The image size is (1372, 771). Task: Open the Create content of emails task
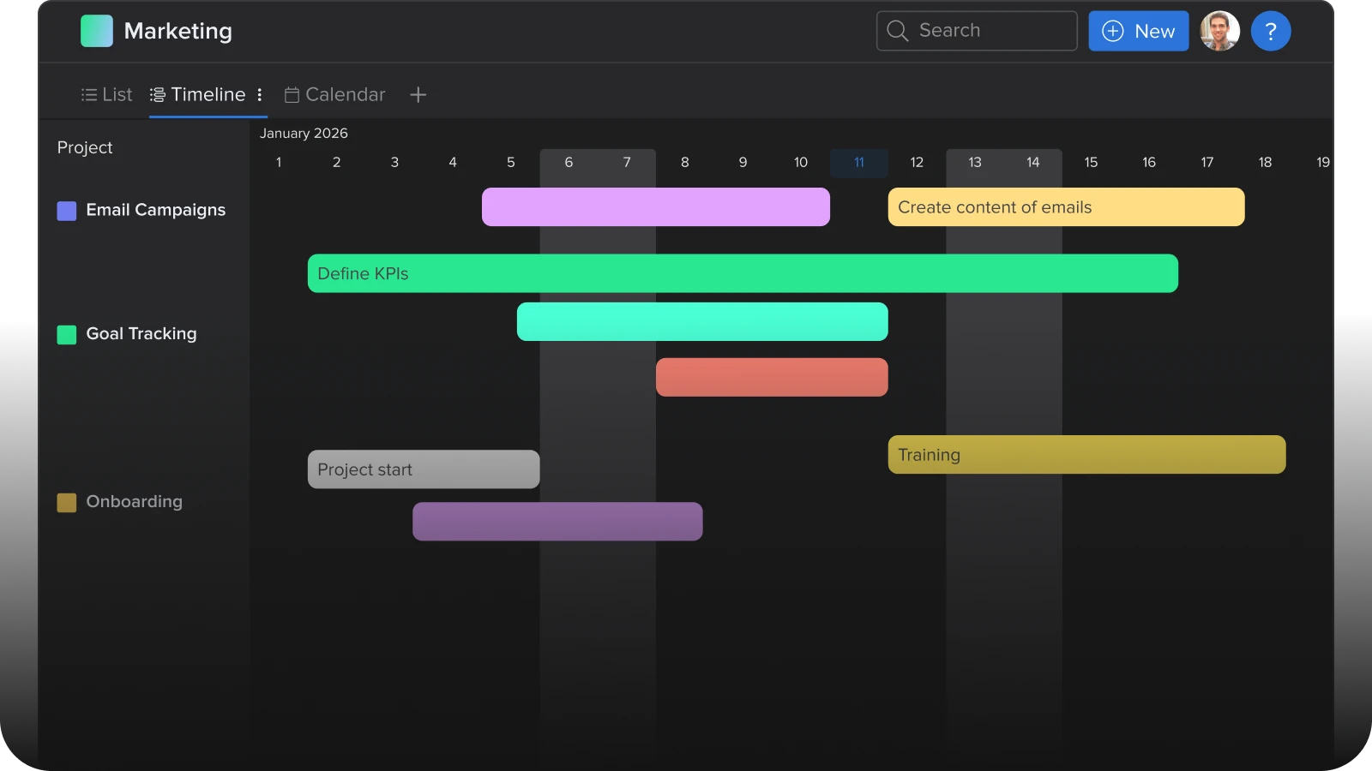(x=1065, y=207)
